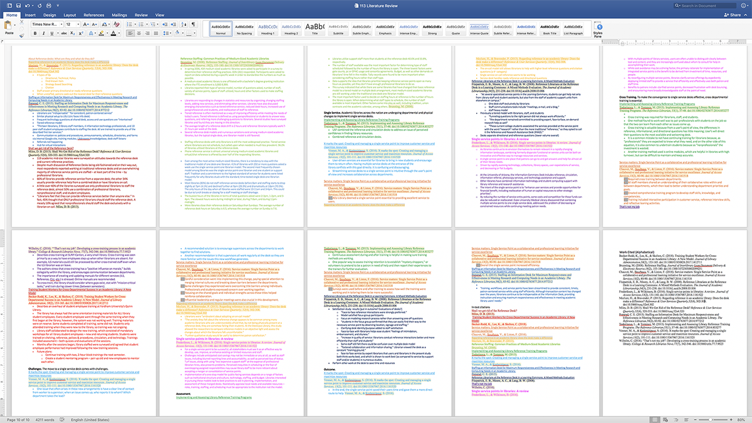Switch to Print Layout view in status bar
This screenshot has height=423, width=752.
coord(655,419)
